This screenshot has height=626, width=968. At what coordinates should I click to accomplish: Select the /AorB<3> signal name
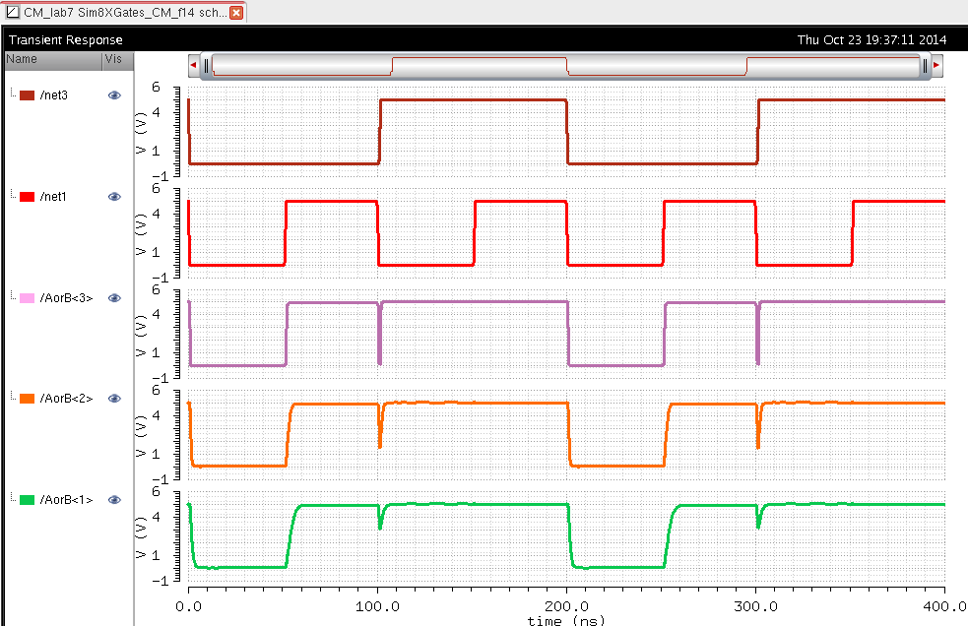tap(66, 297)
